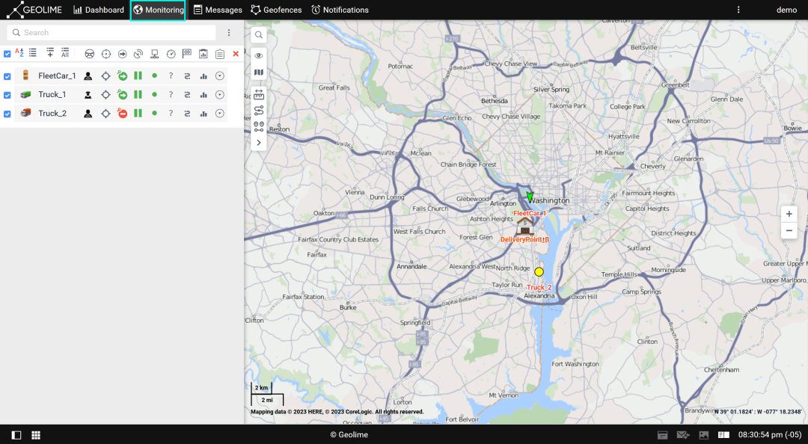This screenshot has width=808, height=444.
Task: Click the Geolime logo
Action: 34,10
